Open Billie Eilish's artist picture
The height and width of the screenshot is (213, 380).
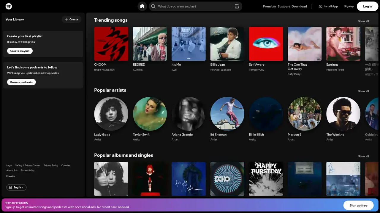[x=266, y=114]
